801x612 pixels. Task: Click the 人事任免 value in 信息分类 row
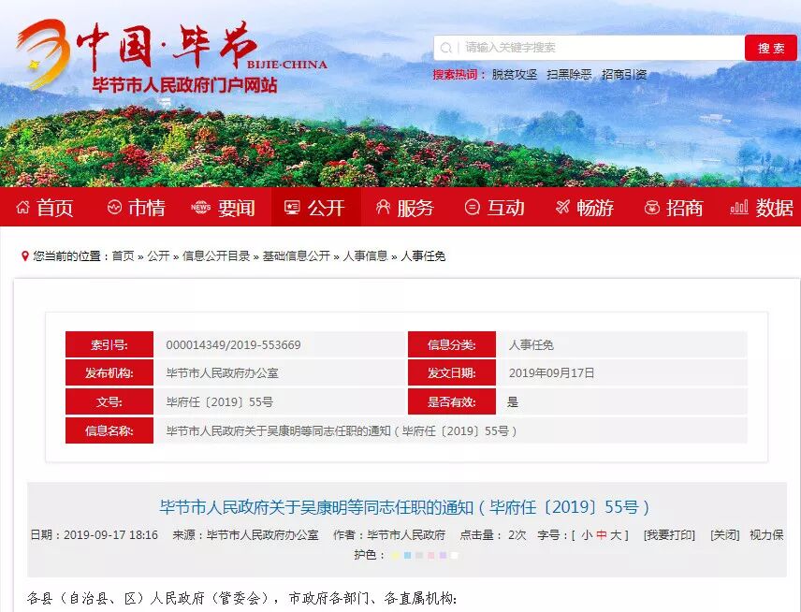click(532, 344)
